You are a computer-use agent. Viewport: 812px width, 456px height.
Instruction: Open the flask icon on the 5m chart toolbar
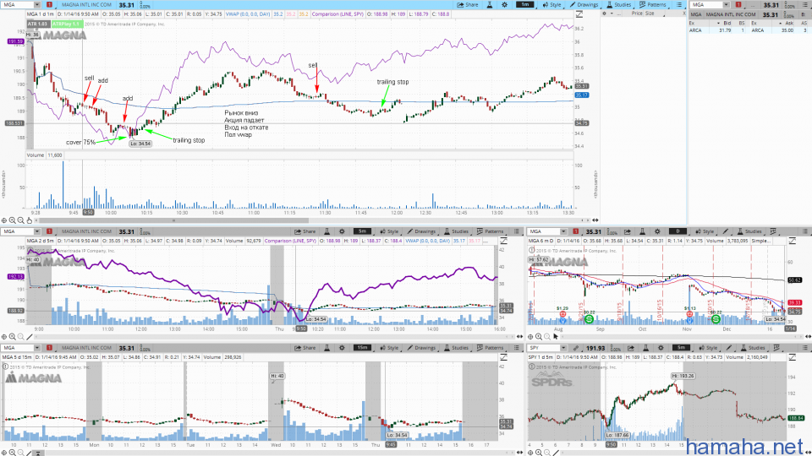[326, 231]
